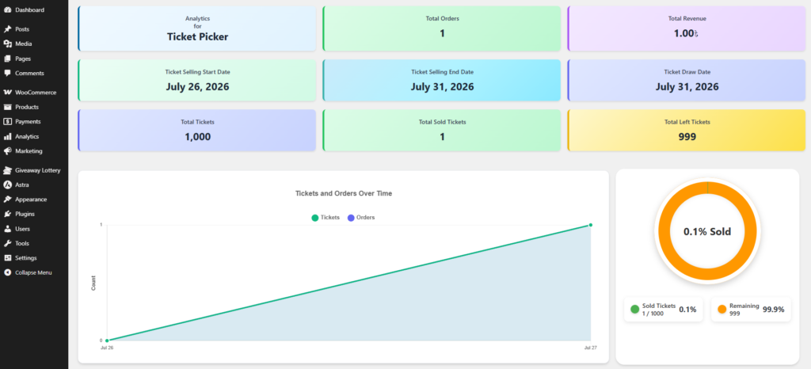Click the Marketing megaphone icon
This screenshot has width=811, height=369.
point(7,151)
